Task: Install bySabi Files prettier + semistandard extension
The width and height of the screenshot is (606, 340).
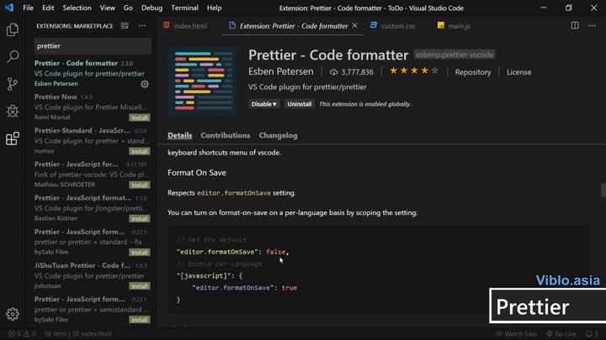Action: point(139,320)
